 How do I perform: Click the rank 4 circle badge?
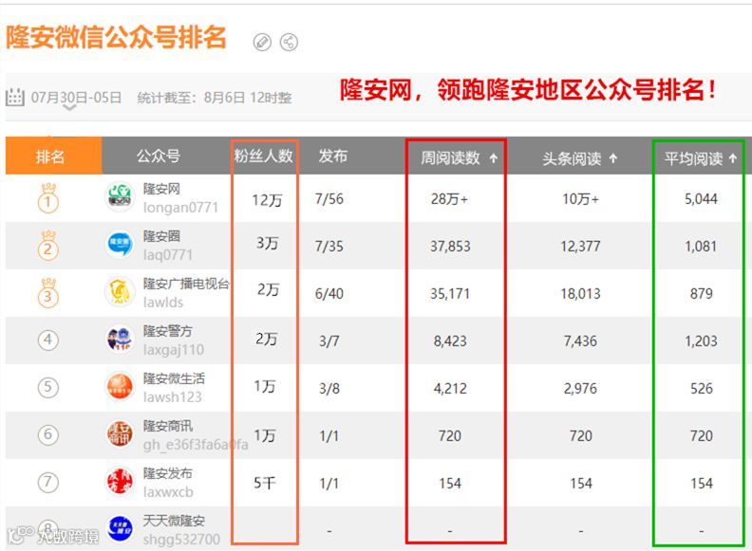(48, 340)
